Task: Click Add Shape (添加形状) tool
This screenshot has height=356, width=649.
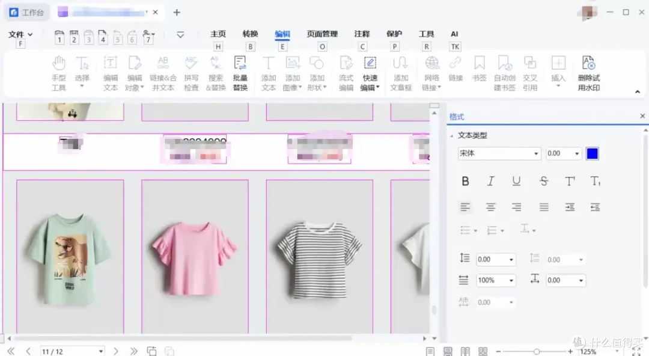Action: [317, 73]
